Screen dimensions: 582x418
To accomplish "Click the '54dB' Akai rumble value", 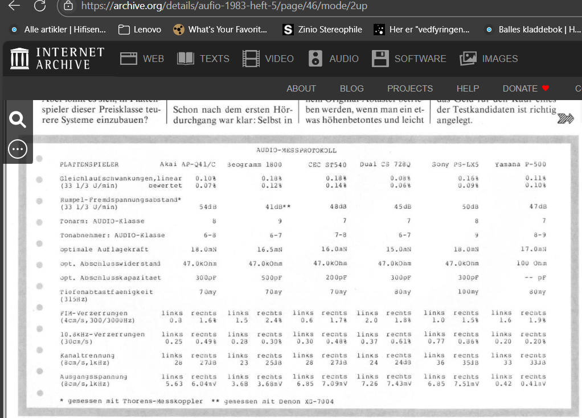I will tap(208, 207).
